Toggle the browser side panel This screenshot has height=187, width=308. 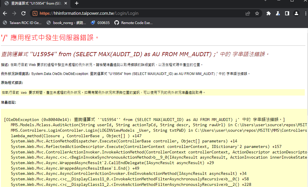pos(287,13)
